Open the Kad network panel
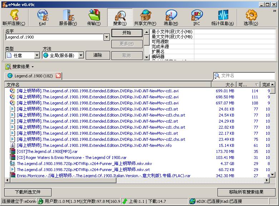 click(x=42, y=17)
